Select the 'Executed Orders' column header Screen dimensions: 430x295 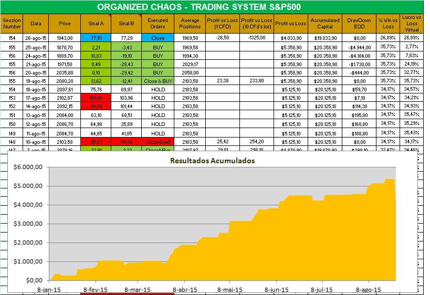point(158,24)
